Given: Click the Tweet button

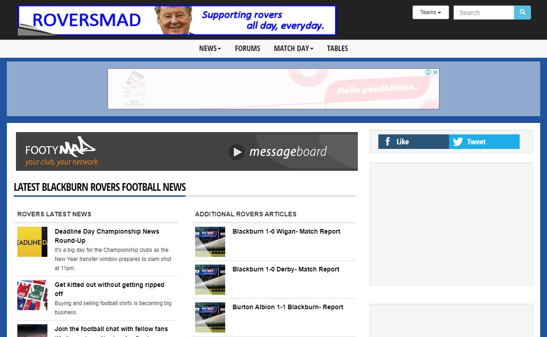Looking at the screenshot, I should (484, 142).
